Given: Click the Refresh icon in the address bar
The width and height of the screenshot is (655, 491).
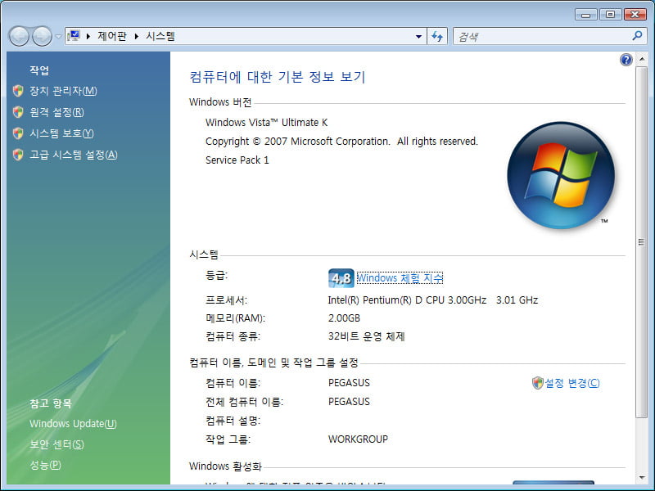Looking at the screenshot, I should click(x=436, y=36).
